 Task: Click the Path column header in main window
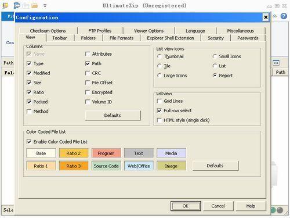coord(281,72)
